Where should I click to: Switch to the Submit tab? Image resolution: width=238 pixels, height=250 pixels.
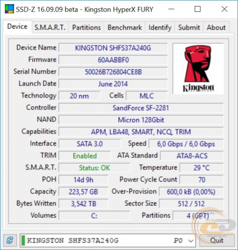(x=189, y=28)
